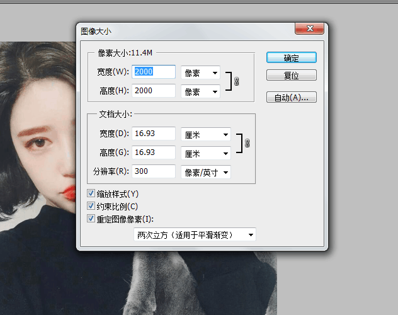Click the 高度(H) pixel input field
This screenshot has height=315, width=398.
[x=154, y=91]
